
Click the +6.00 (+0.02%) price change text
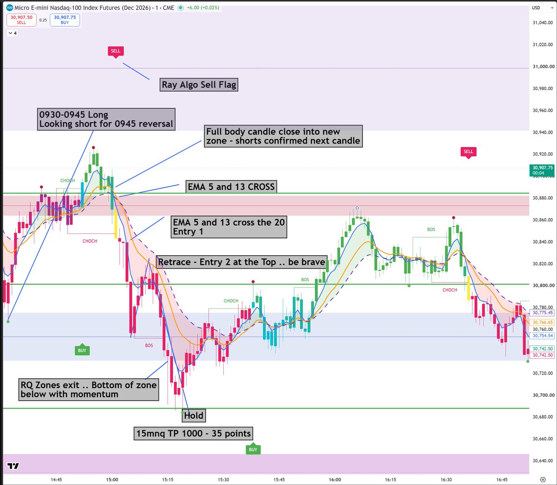click(x=203, y=7)
